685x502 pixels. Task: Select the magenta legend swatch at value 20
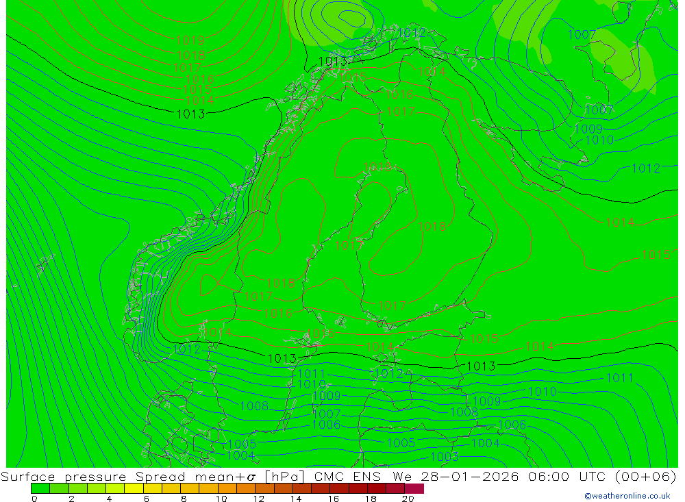coord(414,488)
